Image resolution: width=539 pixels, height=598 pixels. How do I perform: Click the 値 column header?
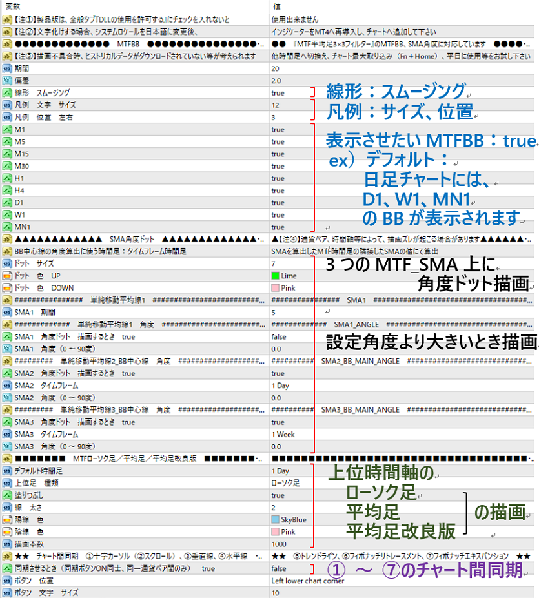pyautogui.click(x=277, y=6)
